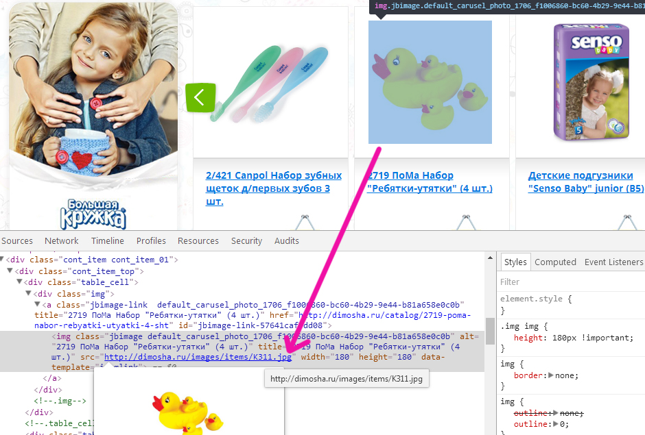Show the Event Listeners sidebar tab
The width and height of the screenshot is (645, 435).
[x=613, y=262]
